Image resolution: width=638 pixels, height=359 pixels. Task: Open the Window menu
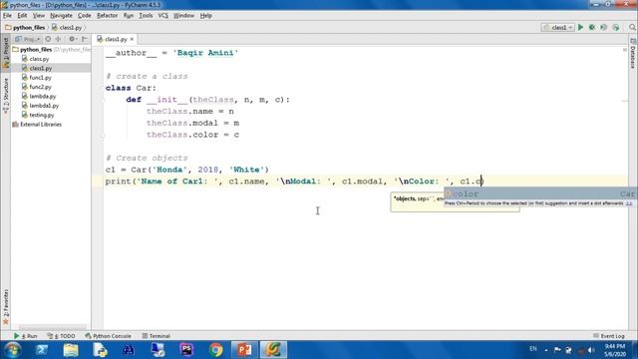[x=183, y=16]
